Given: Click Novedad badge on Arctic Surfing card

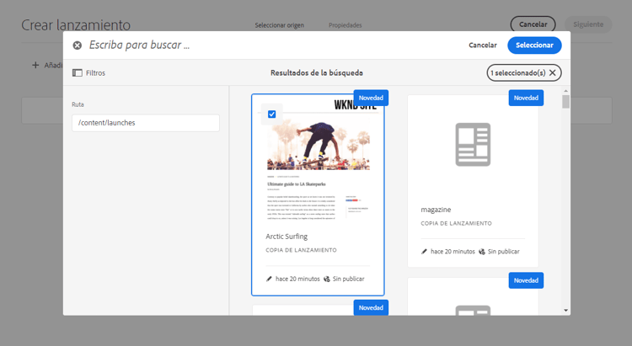Looking at the screenshot, I should [371, 98].
